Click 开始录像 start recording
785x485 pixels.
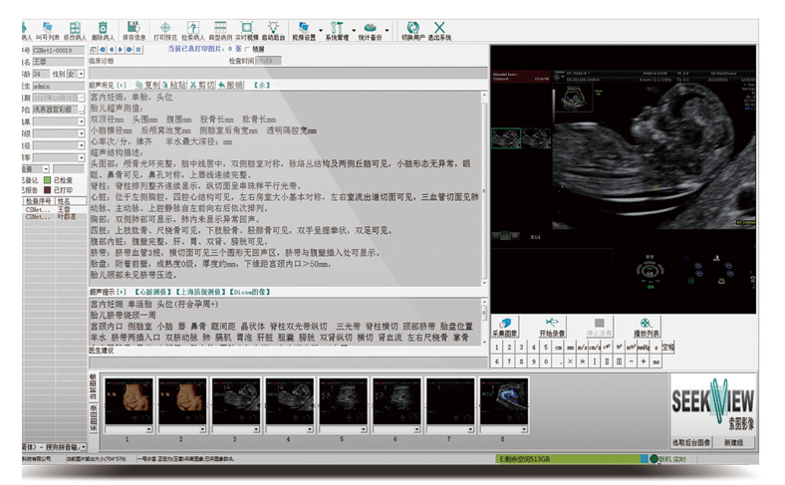click(x=552, y=328)
